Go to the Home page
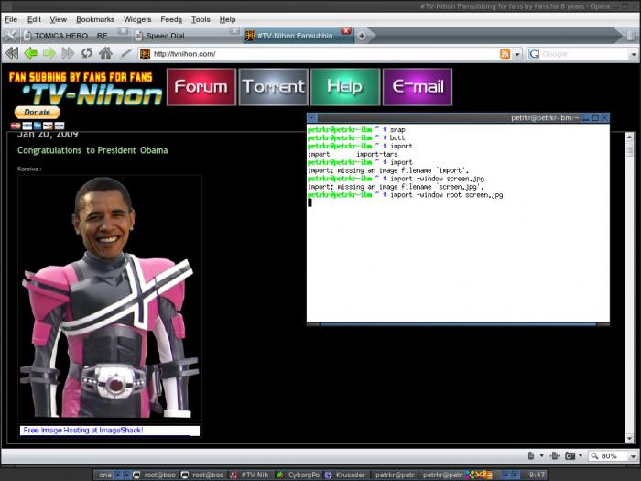 105,53
